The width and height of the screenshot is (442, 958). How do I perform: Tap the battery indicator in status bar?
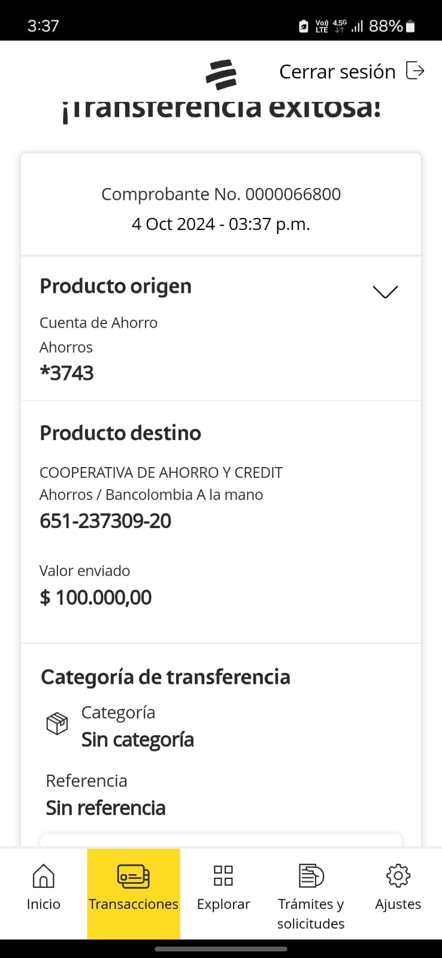[410, 26]
